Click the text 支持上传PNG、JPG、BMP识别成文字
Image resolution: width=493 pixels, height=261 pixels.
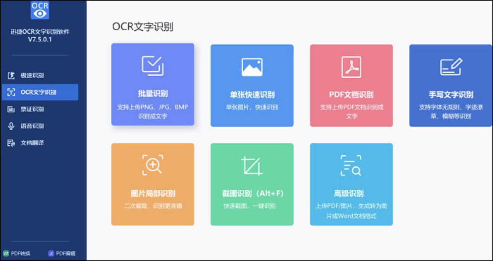(153, 111)
